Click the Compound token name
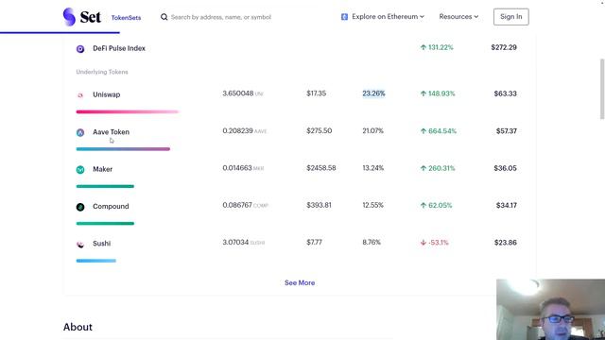The height and width of the screenshot is (340, 605). pyautogui.click(x=111, y=206)
